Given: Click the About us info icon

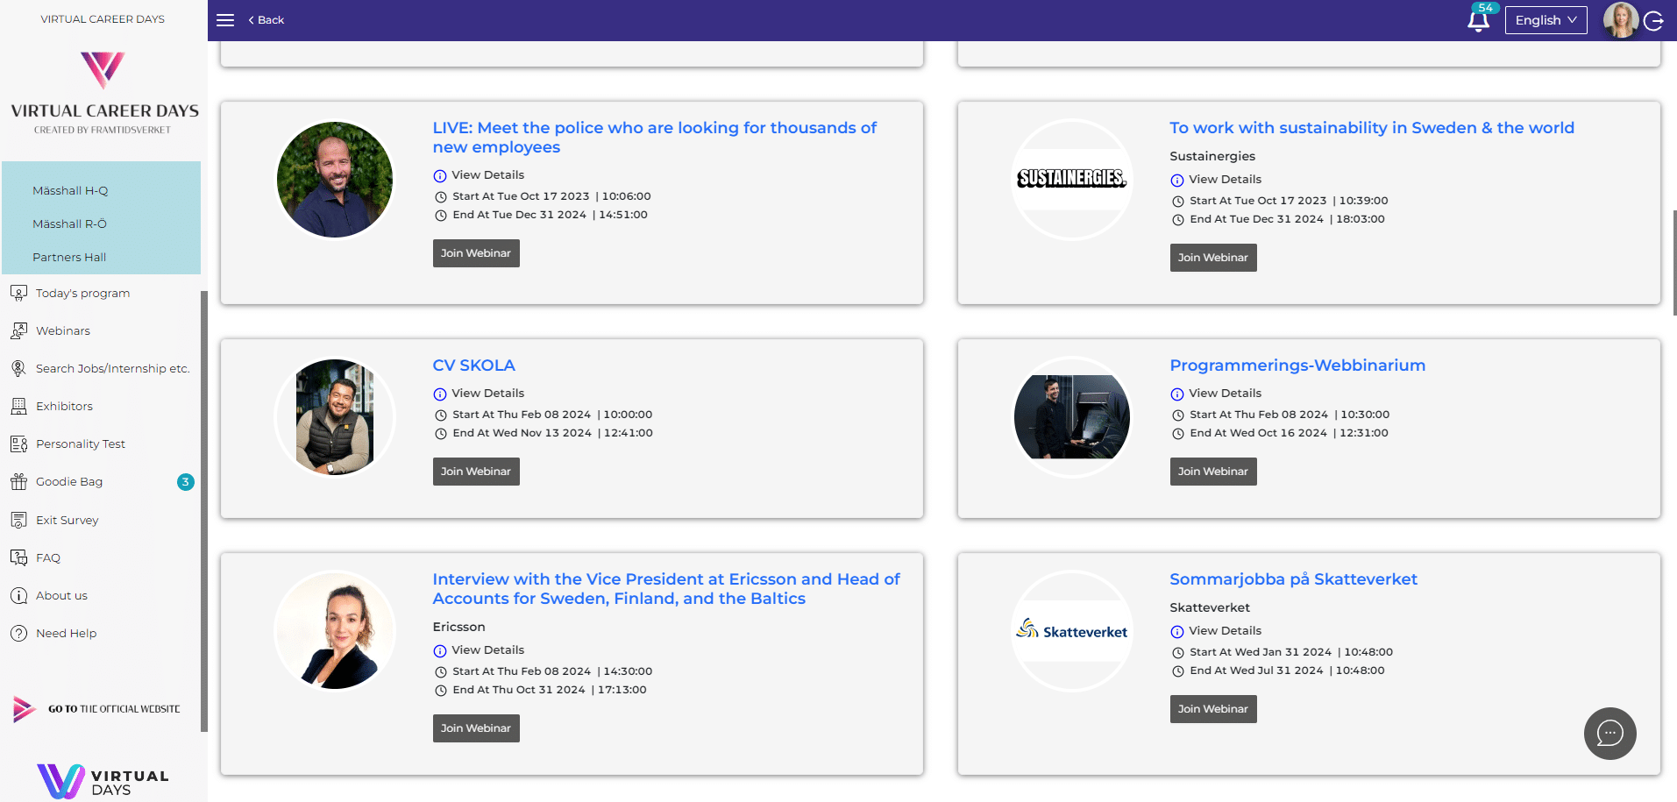Looking at the screenshot, I should [x=18, y=595].
